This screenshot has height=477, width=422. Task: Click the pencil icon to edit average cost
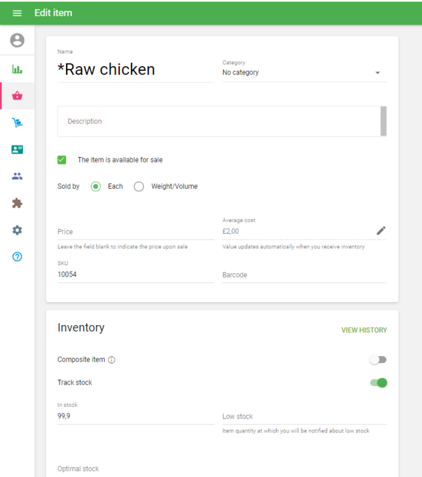[381, 231]
